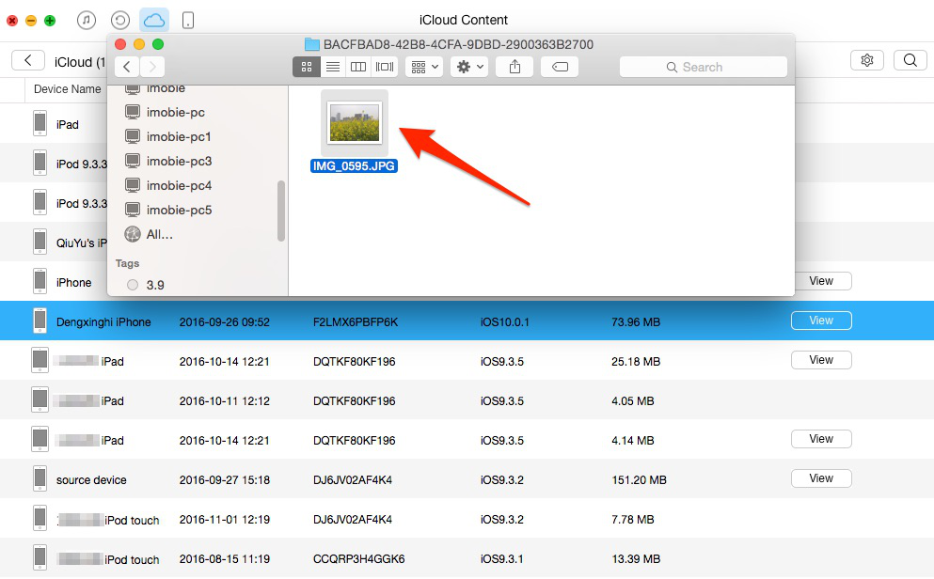934x579 pixels.
Task: Click 4.05 MB size cell
Action: (633, 401)
